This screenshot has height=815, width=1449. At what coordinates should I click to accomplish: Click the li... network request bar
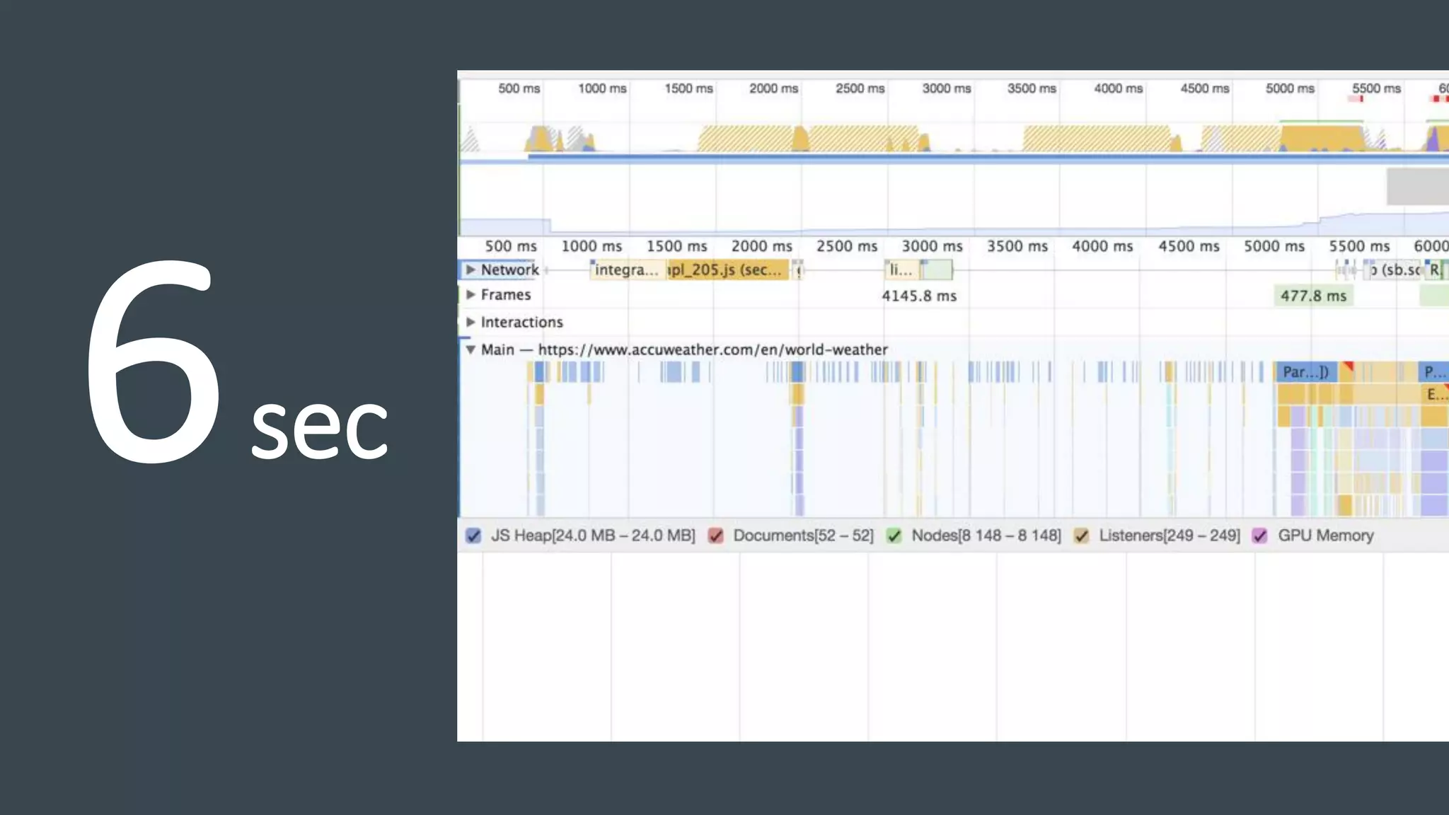coord(901,270)
